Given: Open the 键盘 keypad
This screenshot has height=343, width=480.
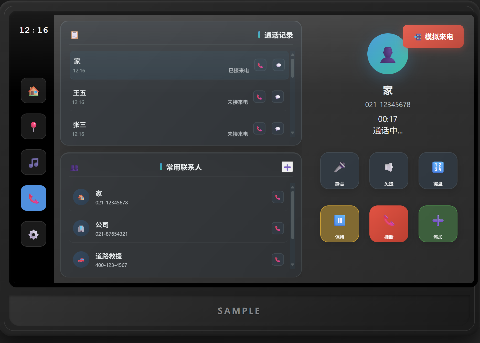Looking at the screenshot, I should 438,171.
